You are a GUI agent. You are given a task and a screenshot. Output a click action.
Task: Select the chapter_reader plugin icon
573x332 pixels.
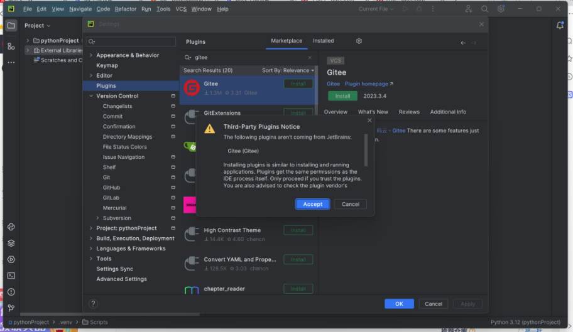192,290
